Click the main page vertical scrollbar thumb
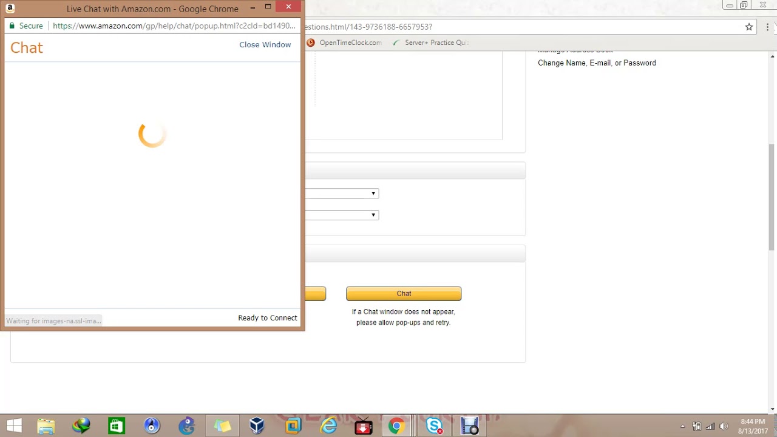 [772, 197]
